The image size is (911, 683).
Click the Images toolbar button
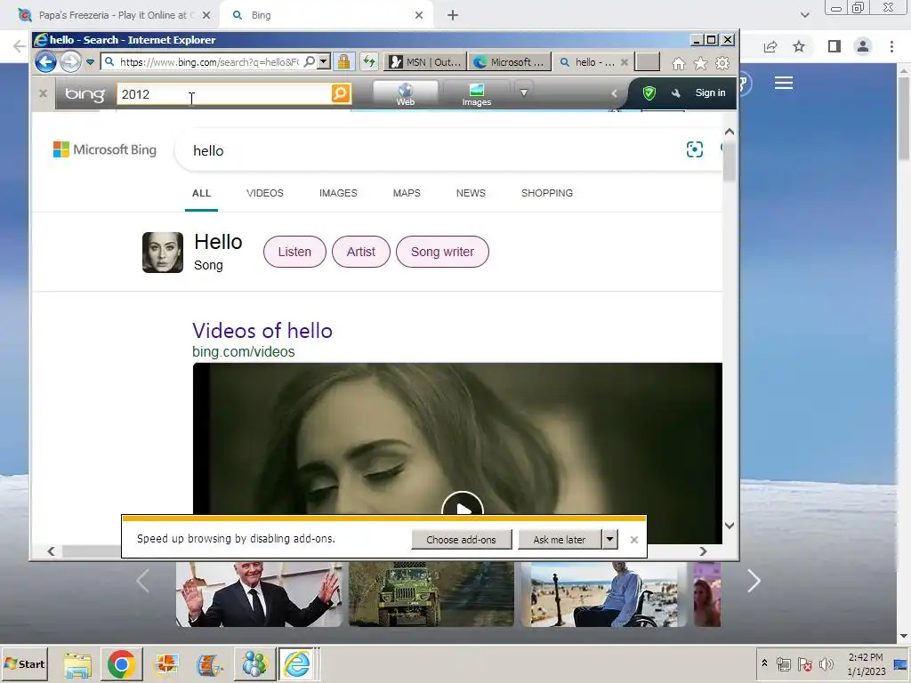tap(477, 94)
